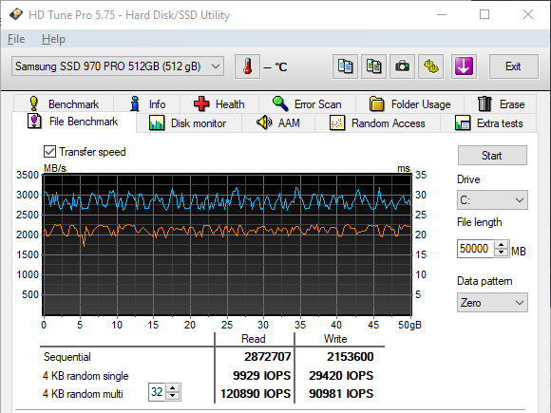Click the Write column header
The width and height of the screenshot is (551, 413).
(335, 339)
